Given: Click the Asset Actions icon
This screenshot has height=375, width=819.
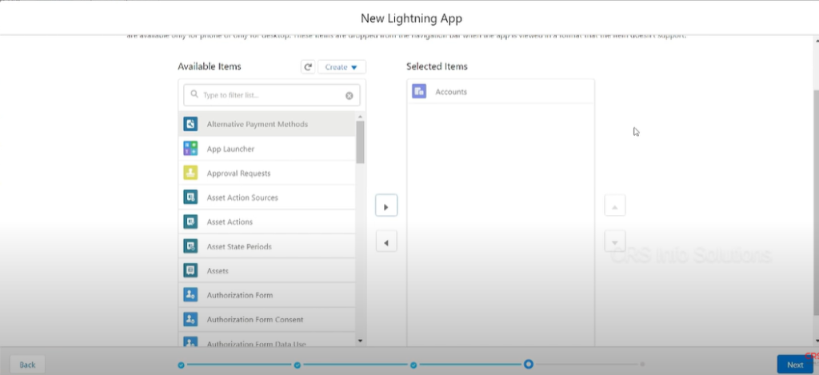Looking at the screenshot, I should click(190, 221).
